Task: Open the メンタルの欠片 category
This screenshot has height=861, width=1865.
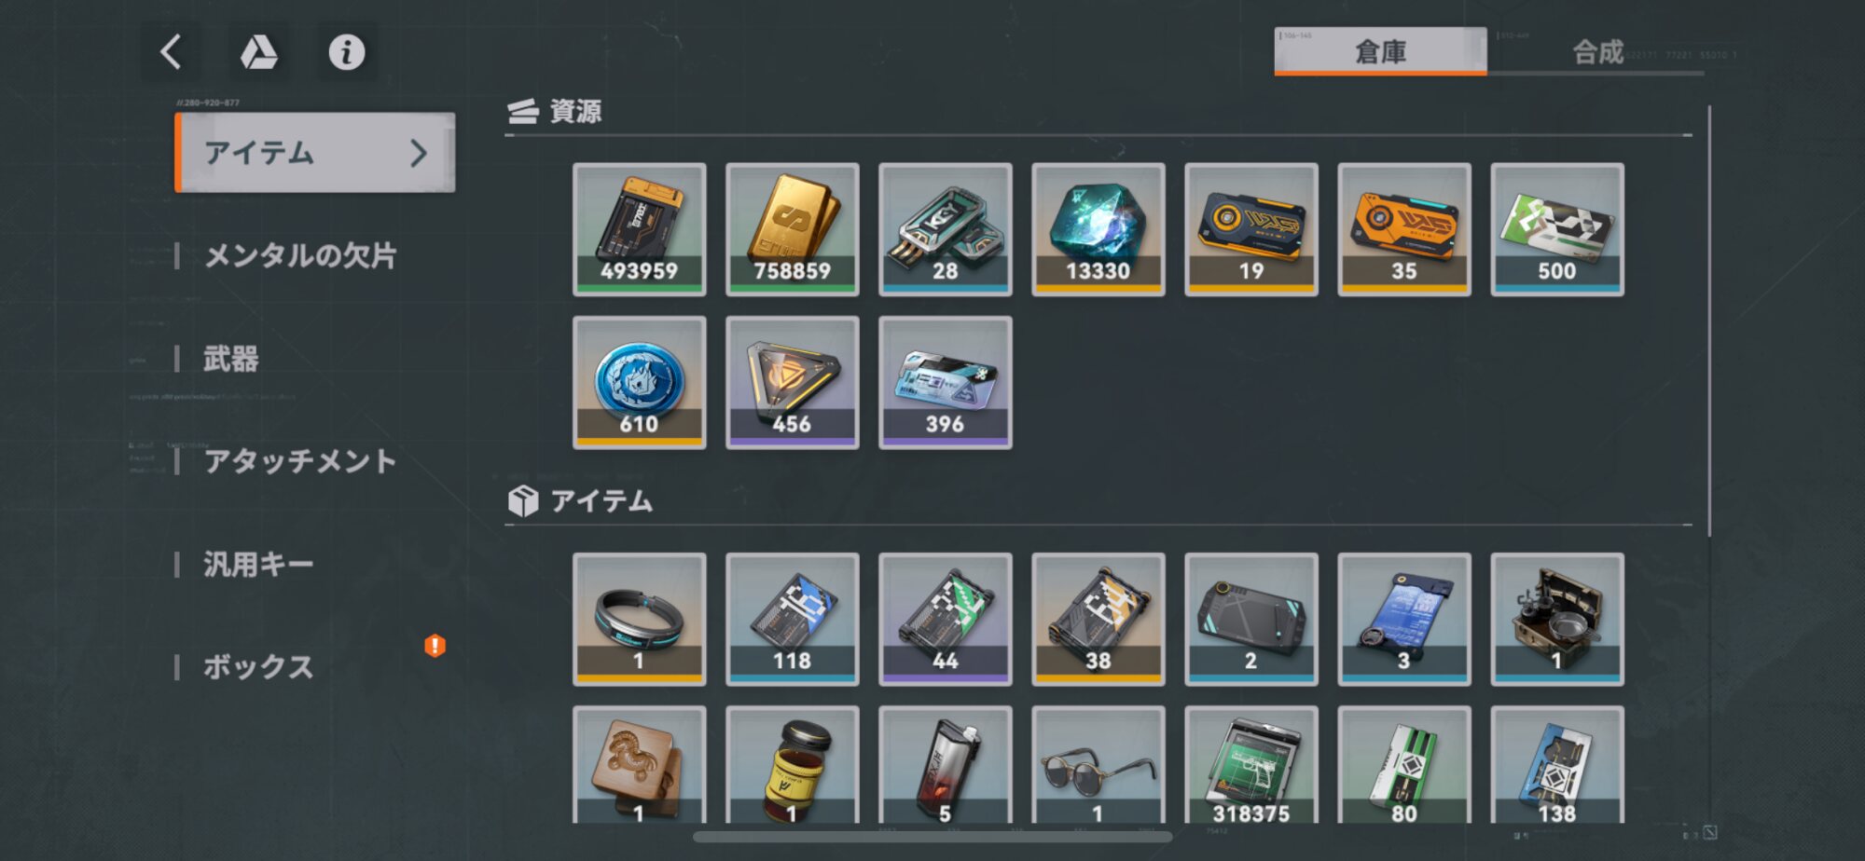Action: click(300, 255)
